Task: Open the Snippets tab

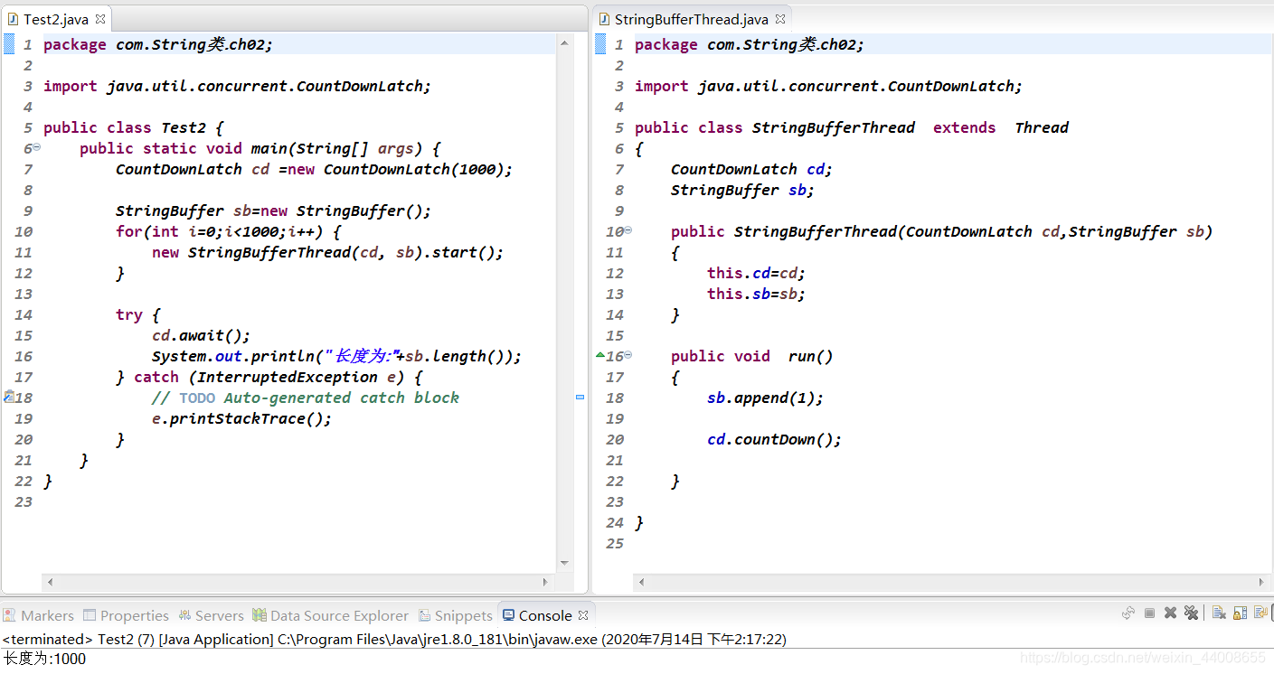Action: pyautogui.click(x=455, y=615)
